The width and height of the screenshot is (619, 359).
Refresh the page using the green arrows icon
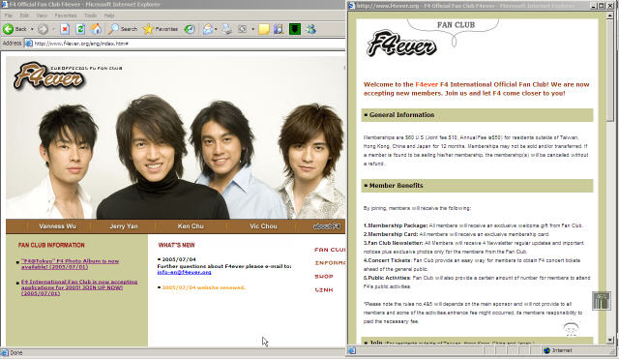coord(80,29)
